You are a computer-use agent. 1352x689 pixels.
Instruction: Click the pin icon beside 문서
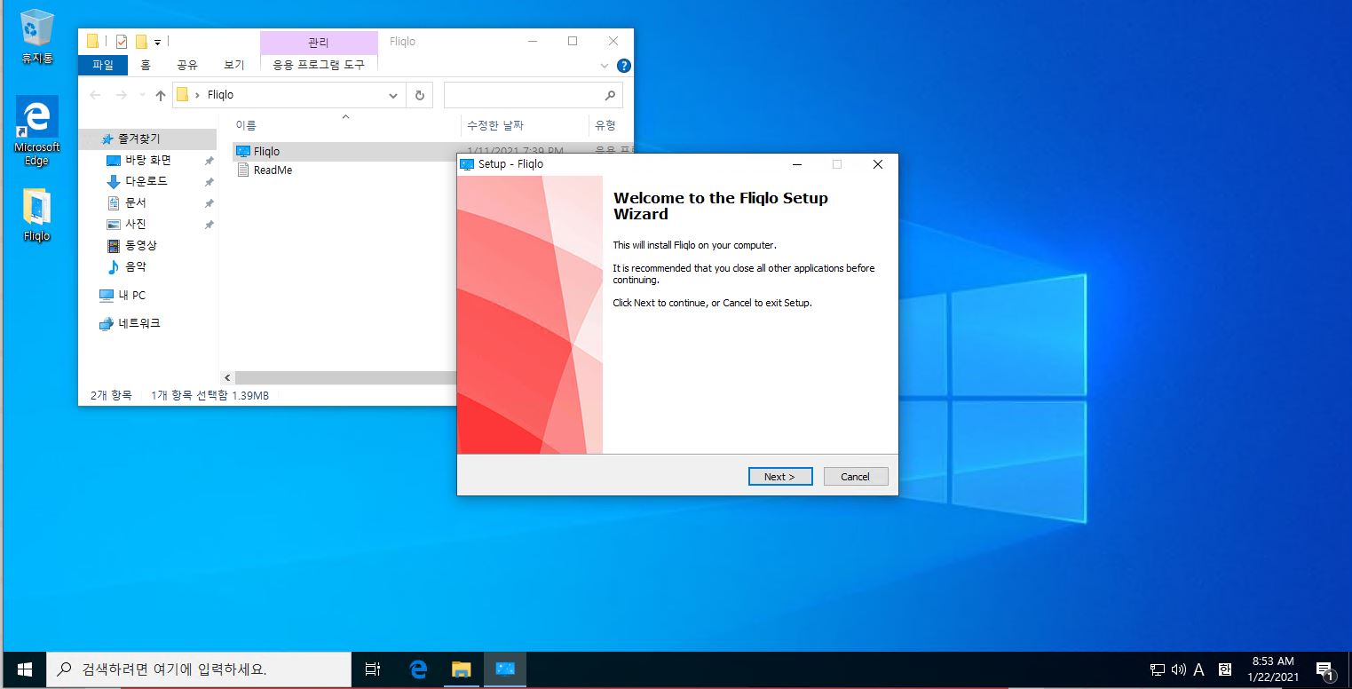point(209,203)
